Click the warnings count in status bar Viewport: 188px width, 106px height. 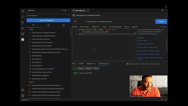click(27, 100)
